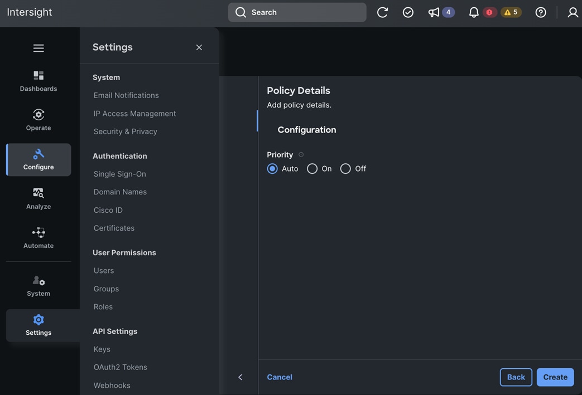The width and height of the screenshot is (582, 395).
Task: Click the Policy Details title
Action: tap(299, 90)
